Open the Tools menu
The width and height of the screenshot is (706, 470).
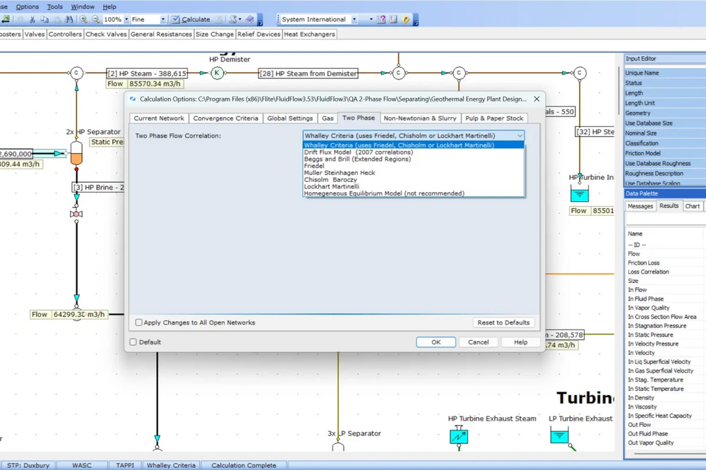[x=54, y=6]
